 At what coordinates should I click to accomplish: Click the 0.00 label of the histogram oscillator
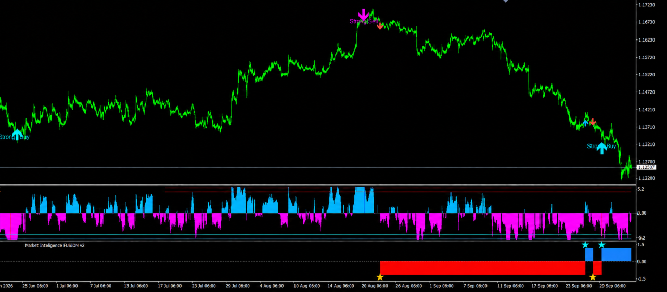642,213
